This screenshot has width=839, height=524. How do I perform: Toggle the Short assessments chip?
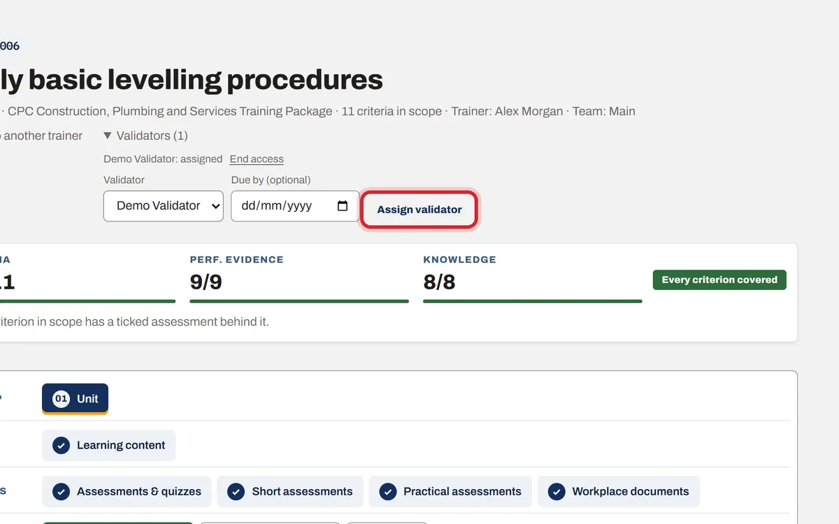[290, 491]
